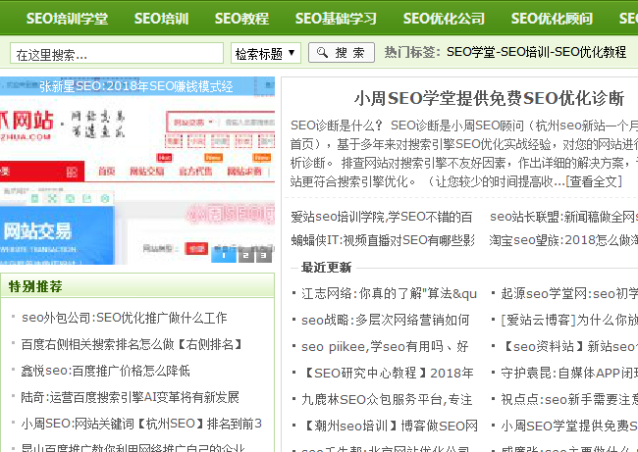This screenshot has height=452, width=638.
Task: Go to the SEO教程 menu item
Action: [241, 19]
